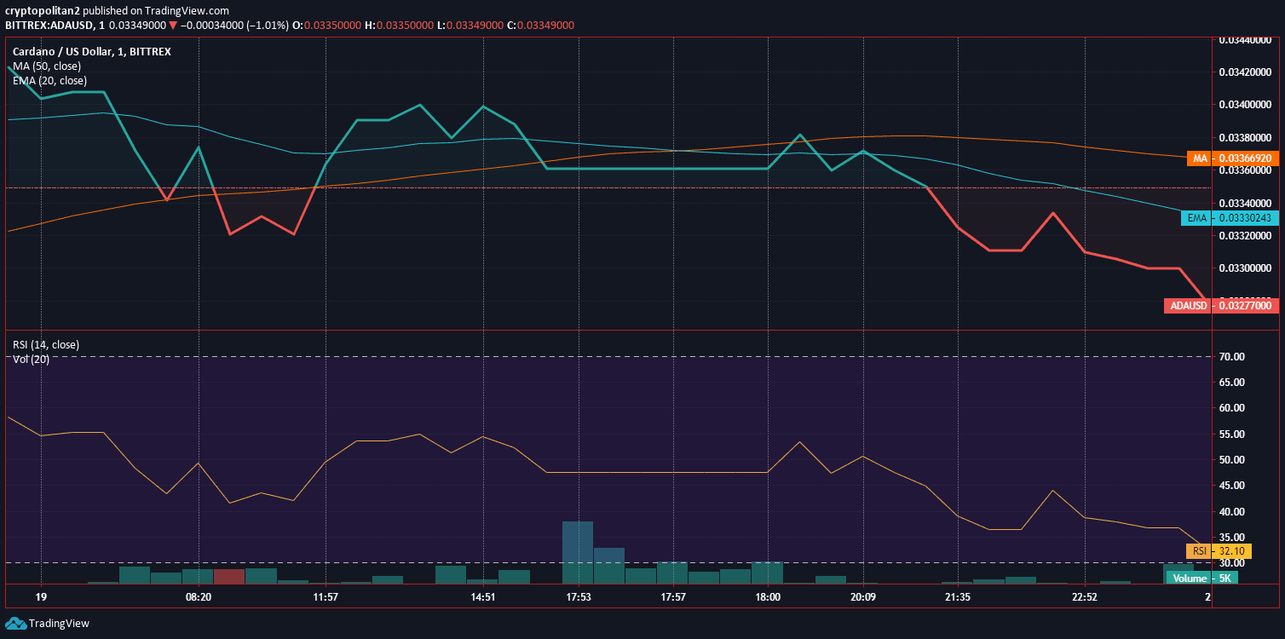The width and height of the screenshot is (1285, 639).
Task: Click the 65.00 RSI axis label
Action: tap(1232, 382)
